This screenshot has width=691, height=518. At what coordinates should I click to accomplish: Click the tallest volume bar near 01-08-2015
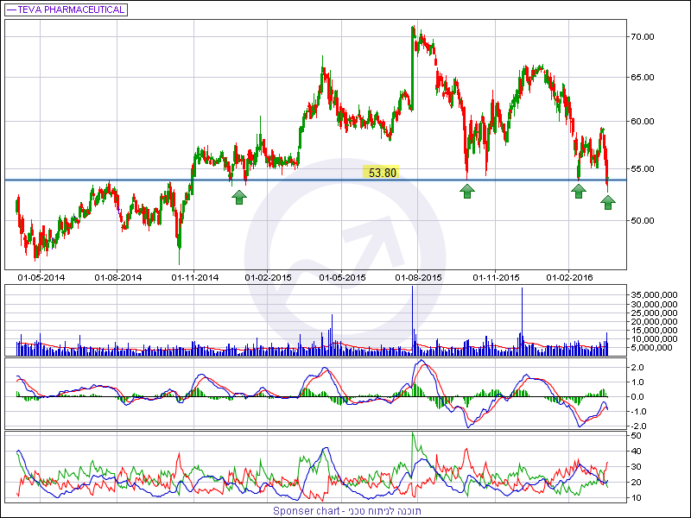click(x=413, y=319)
